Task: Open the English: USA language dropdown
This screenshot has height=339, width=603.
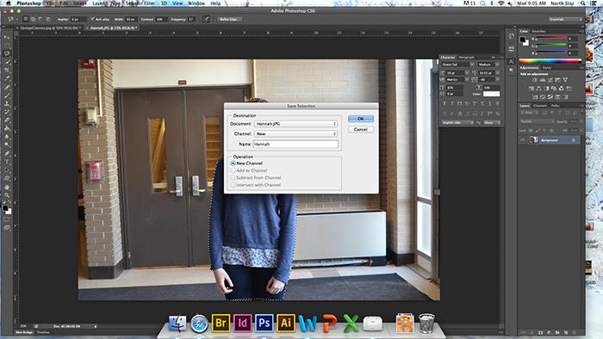Action: point(457,122)
